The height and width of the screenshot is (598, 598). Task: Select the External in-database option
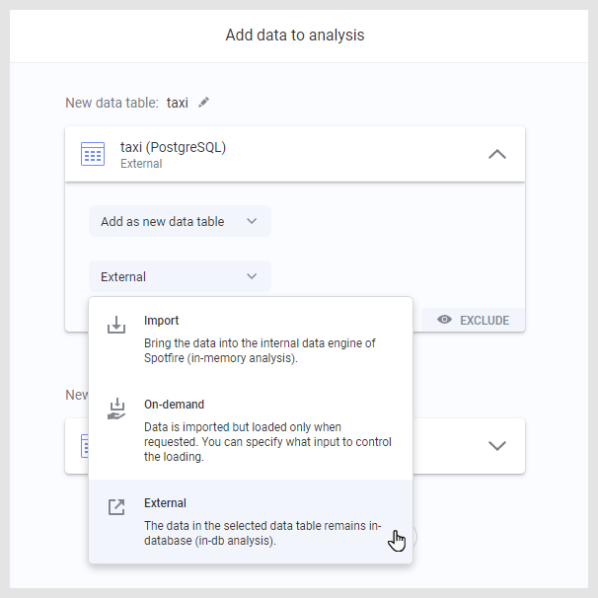165,503
